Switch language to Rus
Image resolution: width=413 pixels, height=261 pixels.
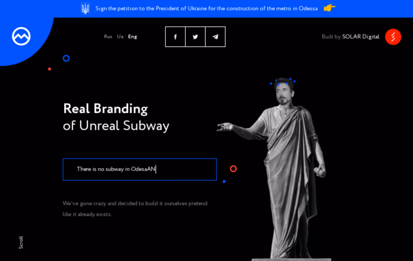(108, 36)
